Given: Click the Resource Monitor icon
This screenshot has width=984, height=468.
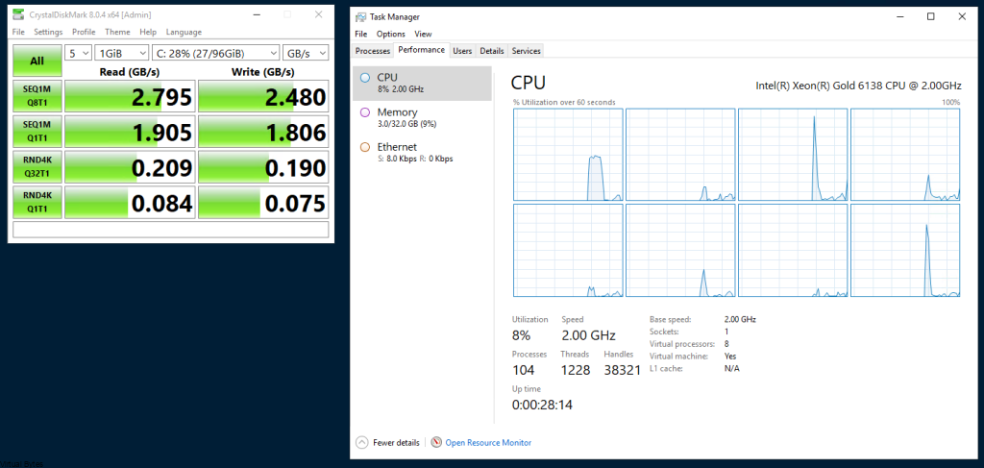Looking at the screenshot, I should click(x=437, y=442).
